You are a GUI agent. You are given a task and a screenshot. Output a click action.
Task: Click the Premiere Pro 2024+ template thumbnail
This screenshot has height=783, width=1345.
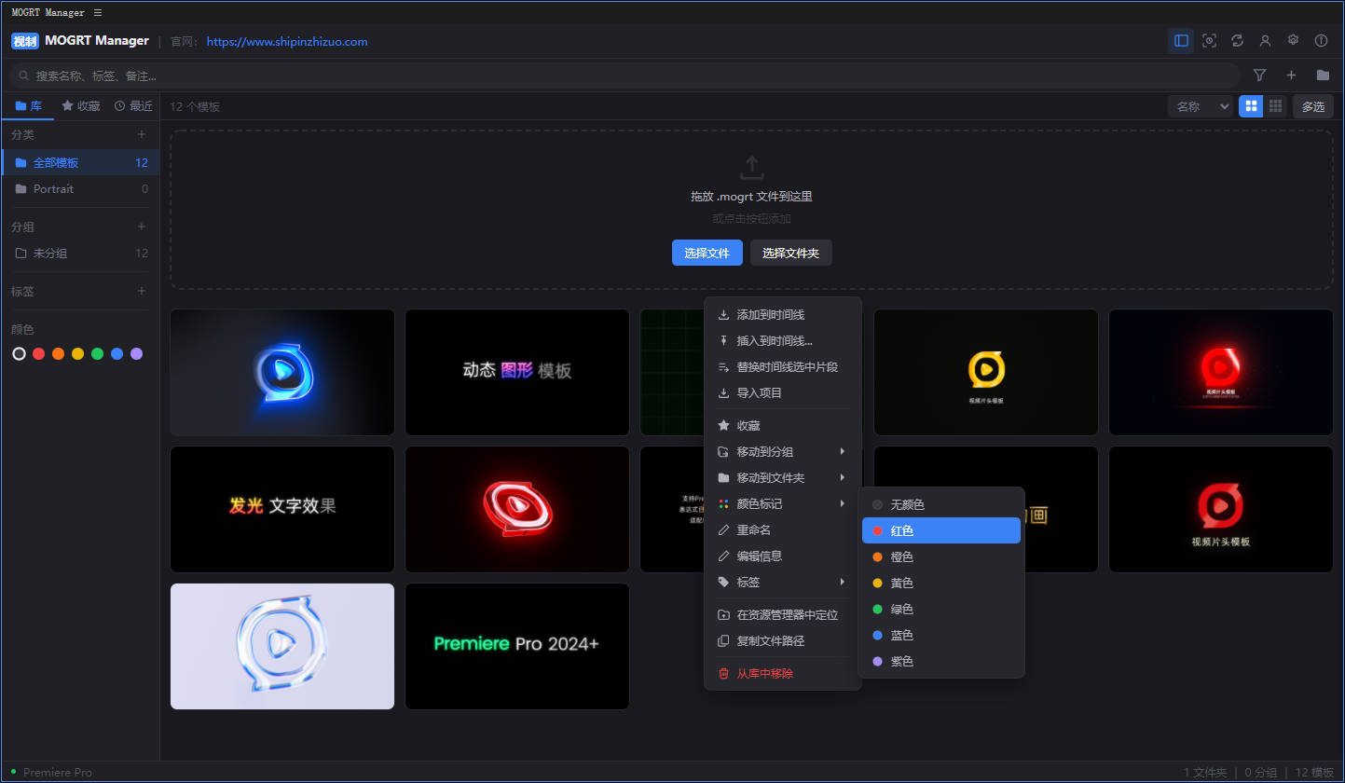tap(516, 646)
